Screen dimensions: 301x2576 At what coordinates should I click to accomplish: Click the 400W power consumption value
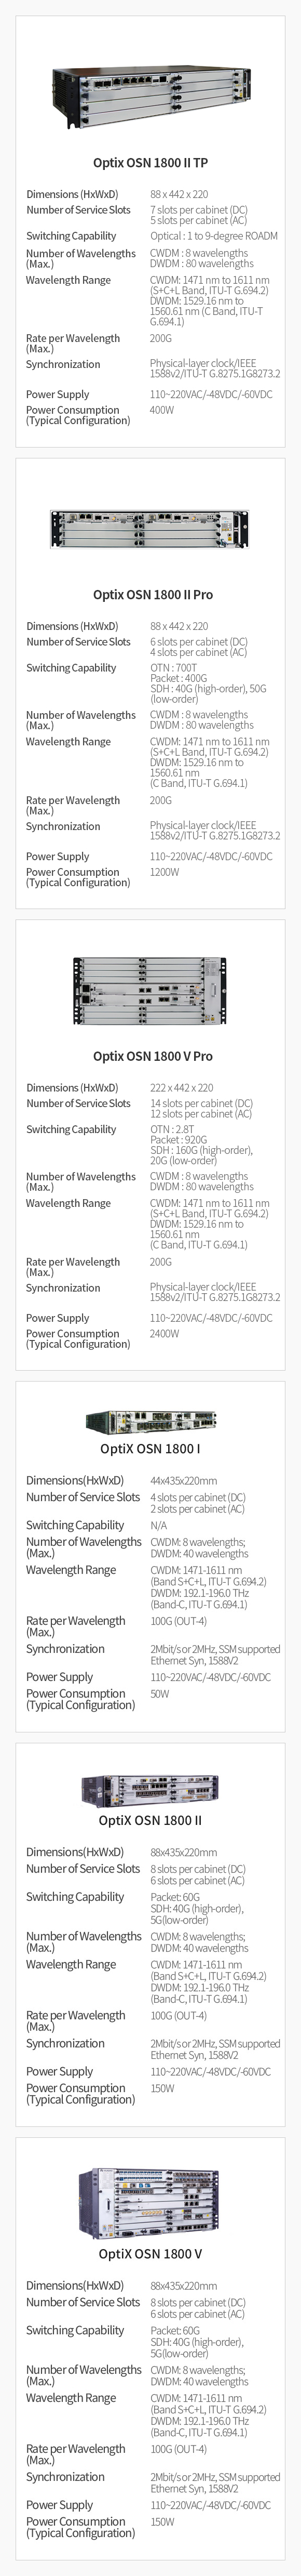click(162, 410)
